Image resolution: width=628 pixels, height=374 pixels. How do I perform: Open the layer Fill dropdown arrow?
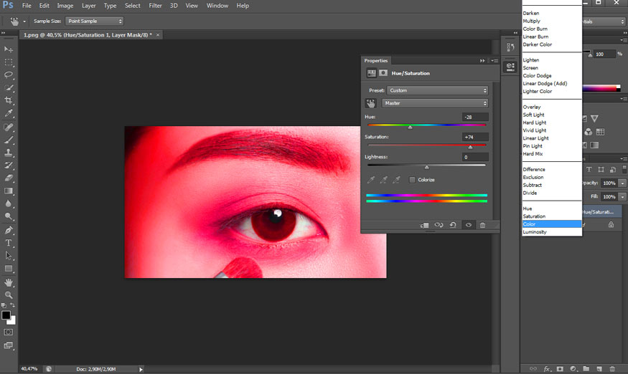[622, 197]
